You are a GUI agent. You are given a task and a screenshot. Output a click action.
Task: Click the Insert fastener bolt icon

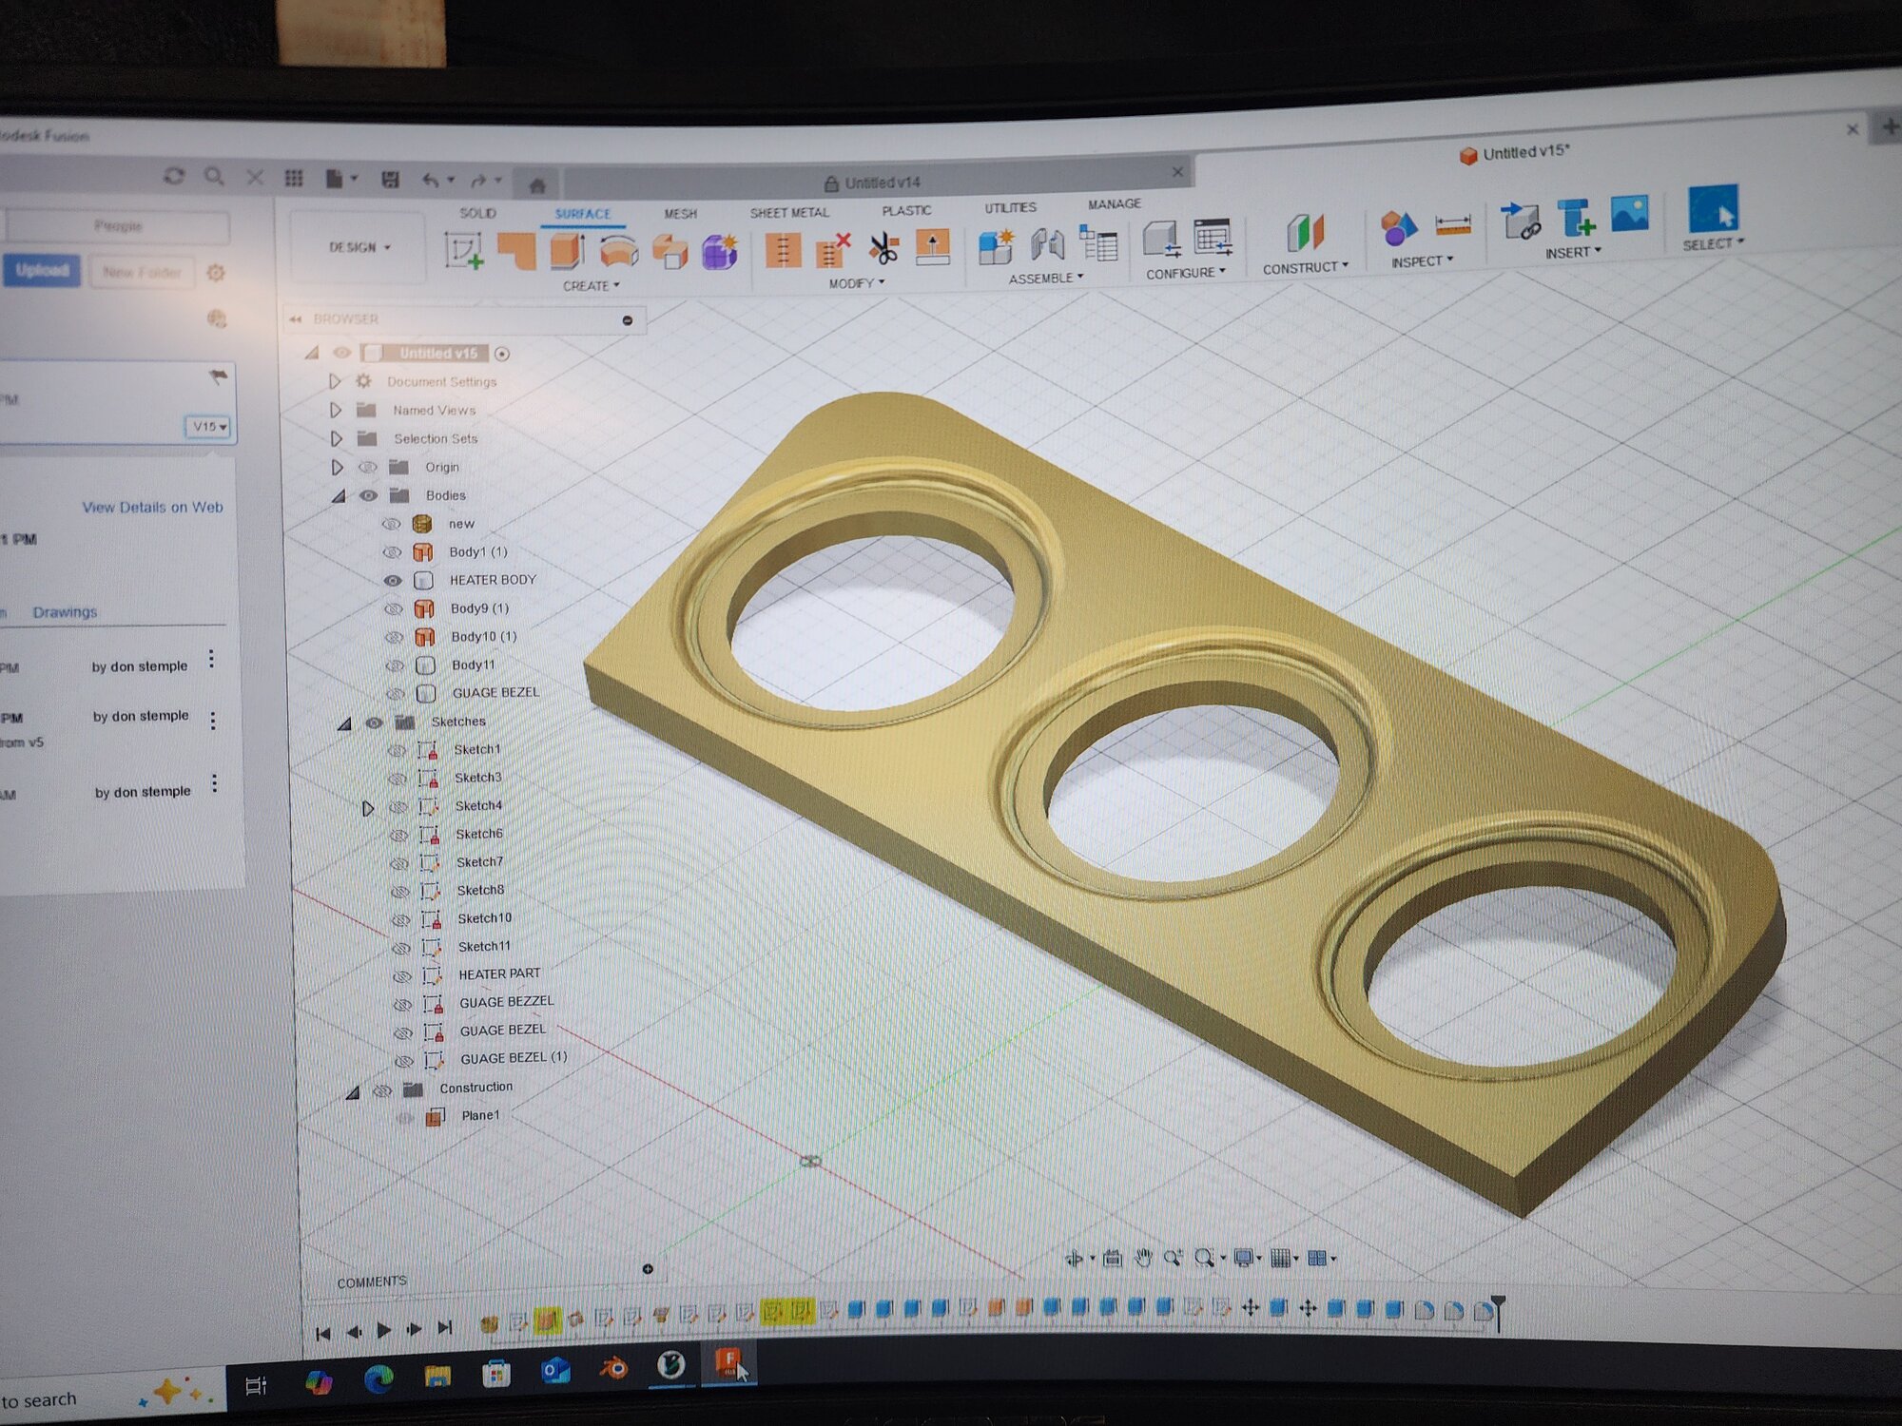[x=1576, y=218]
